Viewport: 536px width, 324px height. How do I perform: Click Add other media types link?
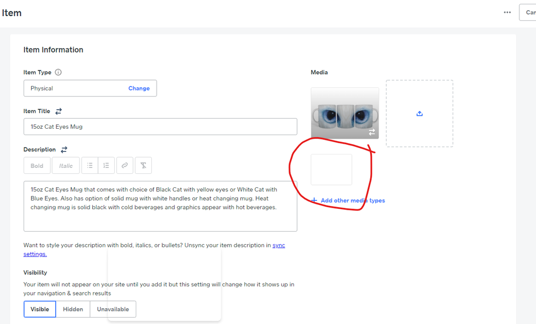tap(353, 200)
